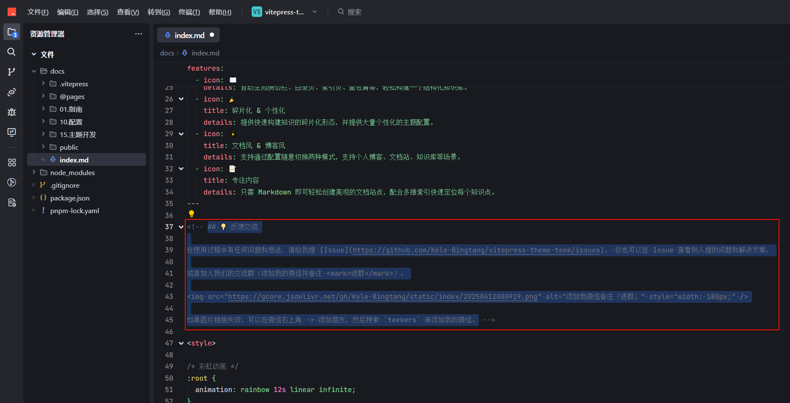Open the Search activity icon

(12, 52)
